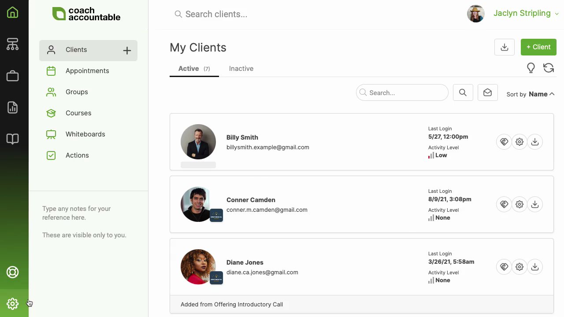The height and width of the screenshot is (317, 564).
Task: Add a new client via plus icon
Action: 127,51
